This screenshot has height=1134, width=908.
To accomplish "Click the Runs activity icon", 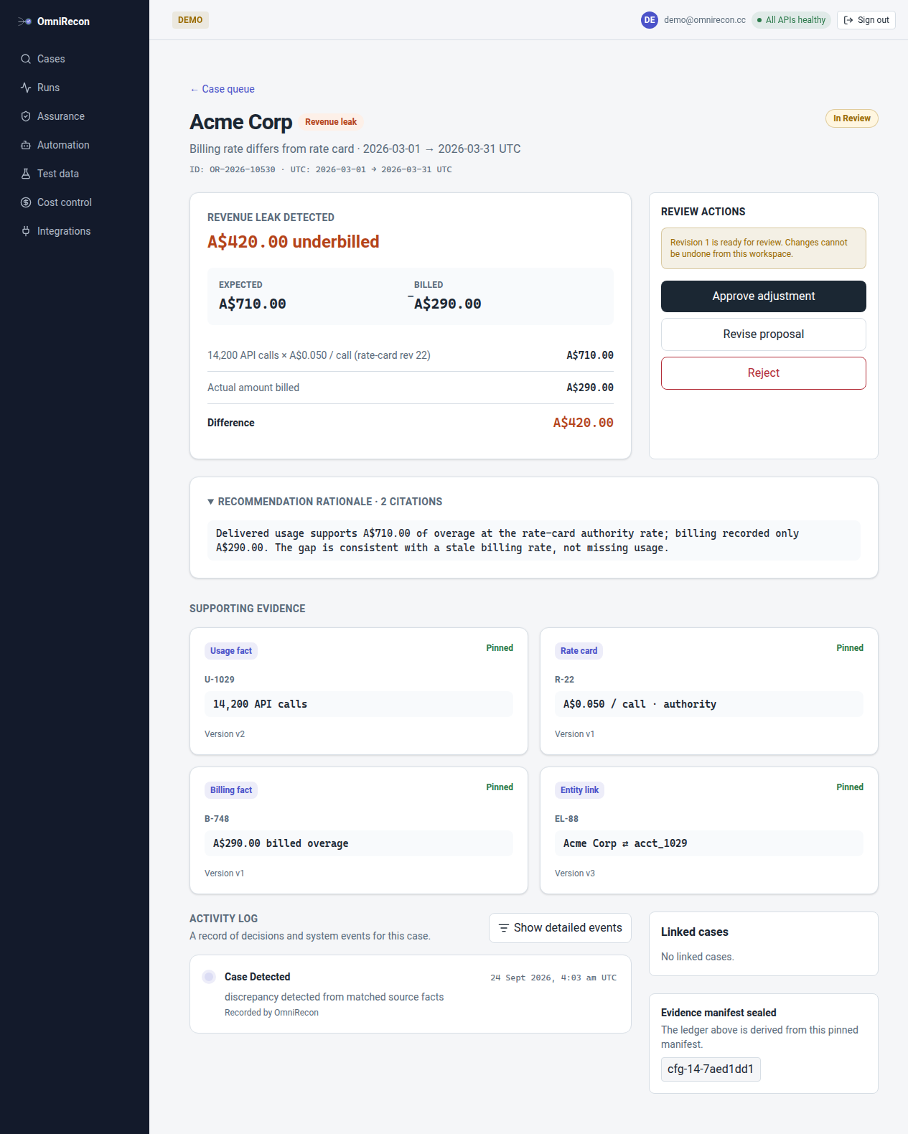I will pos(26,88).
